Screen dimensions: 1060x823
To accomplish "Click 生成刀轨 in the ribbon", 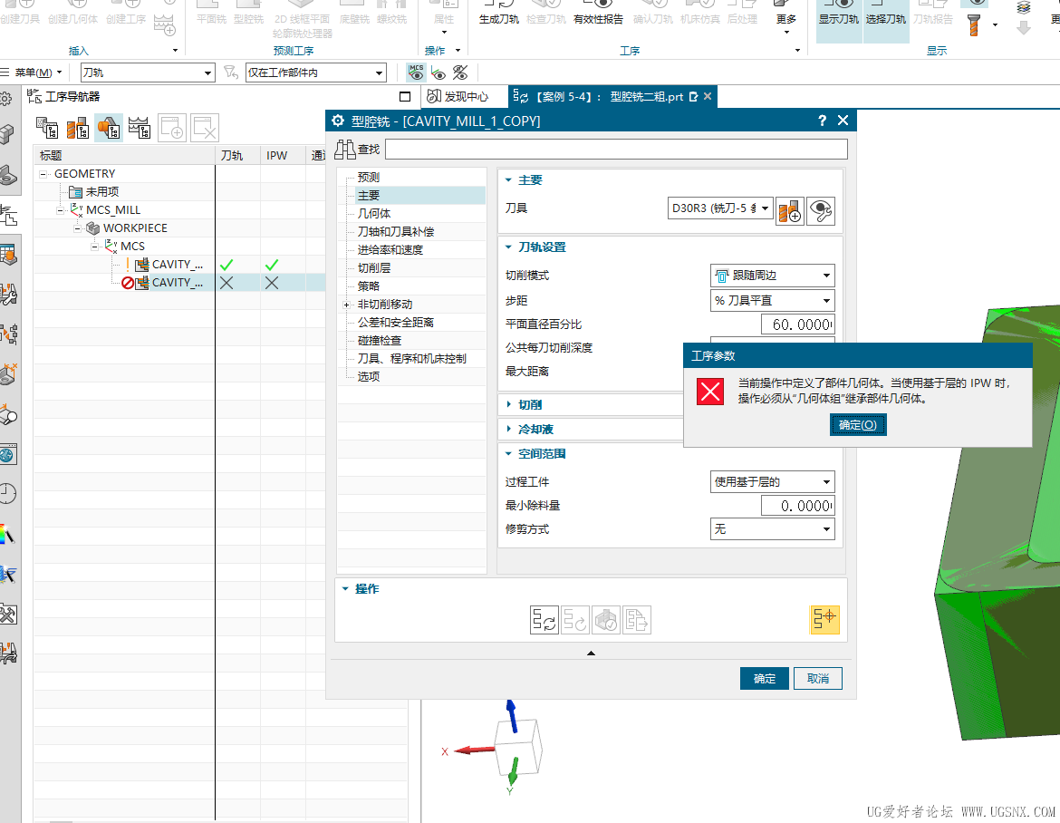I will (499, 14).
